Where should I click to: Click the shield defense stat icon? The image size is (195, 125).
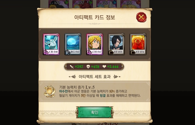tap(88, 67)
